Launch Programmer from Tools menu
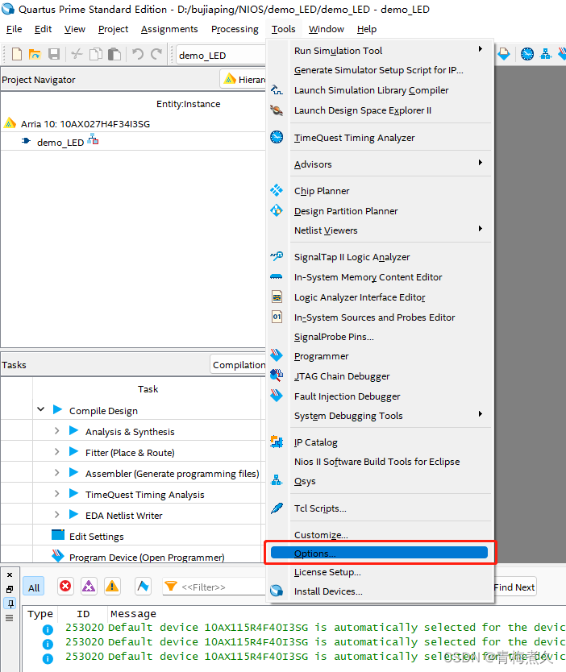The height and width of the screenshot is (672, 566). click(380, 356)
